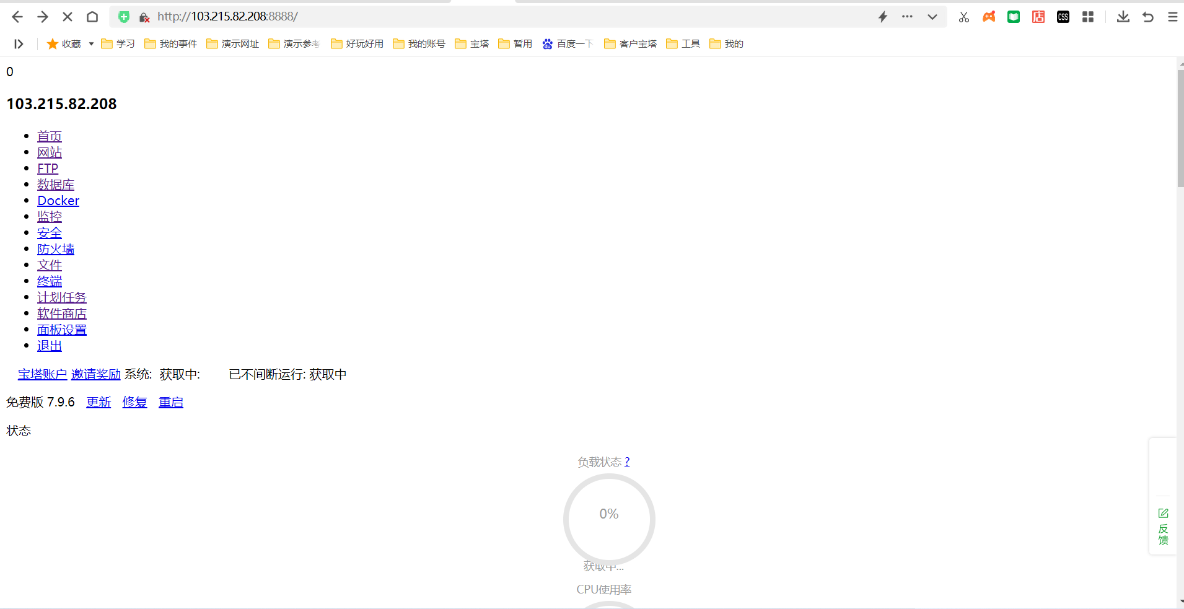Open the browser Downloads icon
Viewport: 1184px width, 609px height.
[1122, 17]
